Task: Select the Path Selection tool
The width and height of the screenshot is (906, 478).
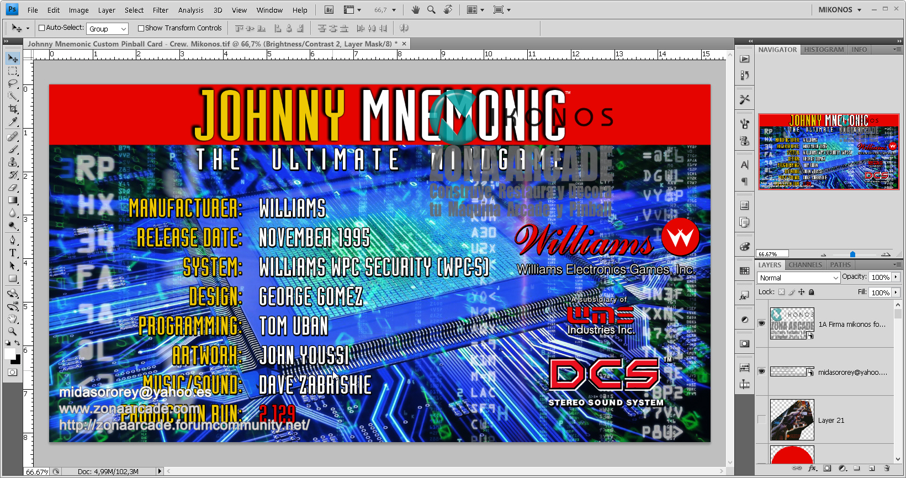Action: (13, 265)
